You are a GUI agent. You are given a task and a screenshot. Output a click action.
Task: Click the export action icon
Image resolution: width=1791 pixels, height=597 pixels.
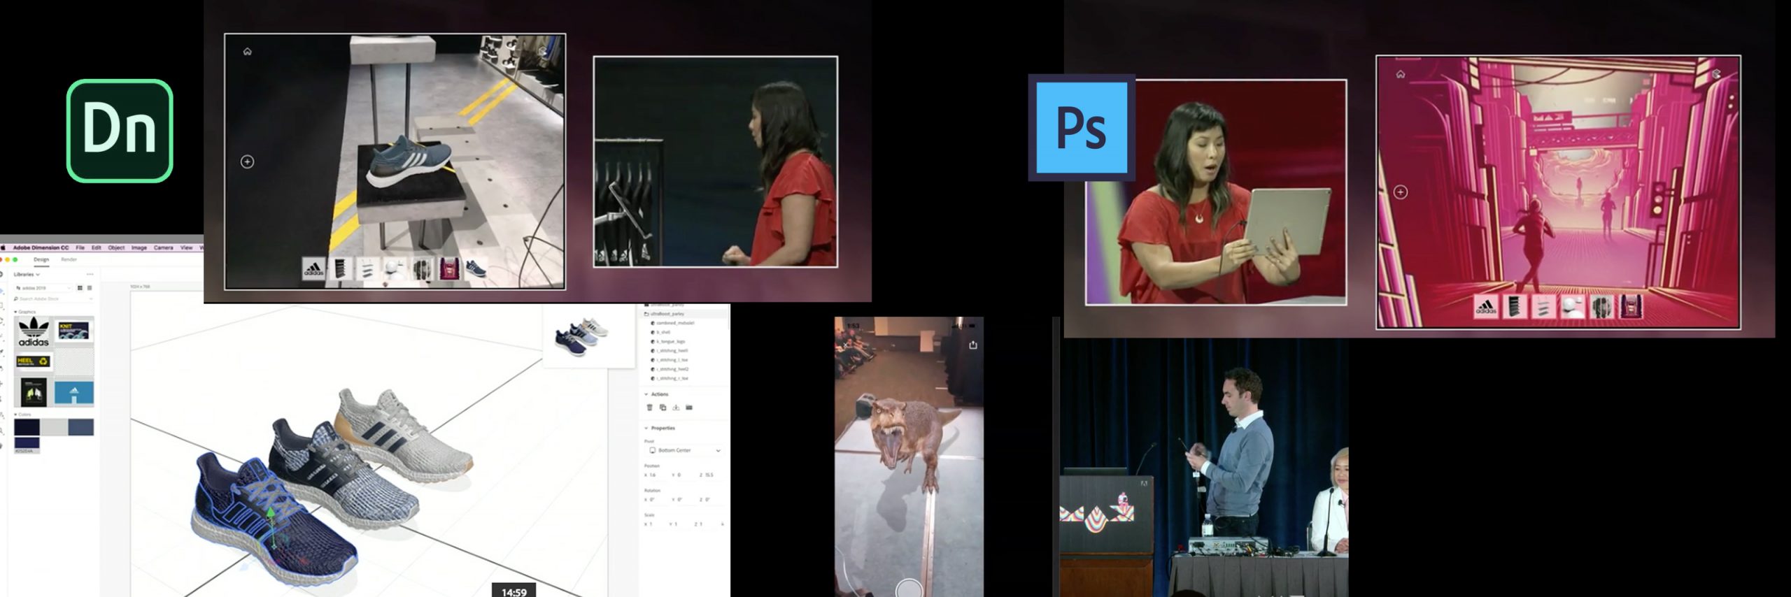pyautogui.click(x=676, y=408)
